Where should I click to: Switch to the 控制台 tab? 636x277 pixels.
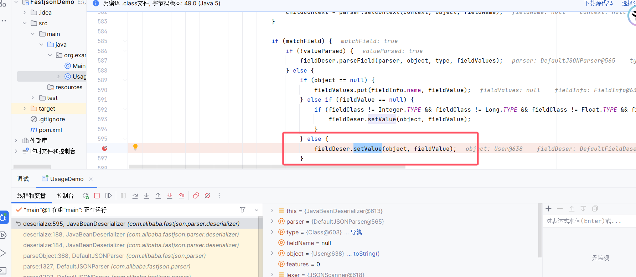tap(65, 196)
